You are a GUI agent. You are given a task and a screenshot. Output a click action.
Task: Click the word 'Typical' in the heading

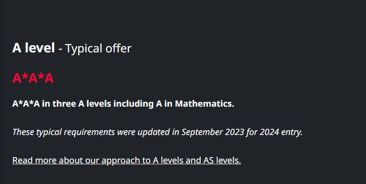tap(84, 49)
